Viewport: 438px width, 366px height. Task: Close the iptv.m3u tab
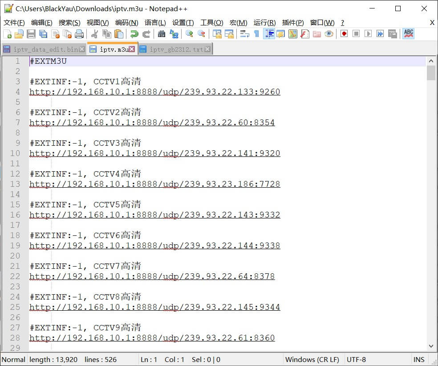[x=132, y=49]
